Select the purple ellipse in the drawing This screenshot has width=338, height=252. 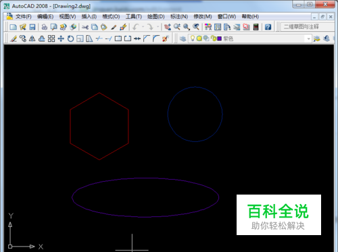coord(145,178)
